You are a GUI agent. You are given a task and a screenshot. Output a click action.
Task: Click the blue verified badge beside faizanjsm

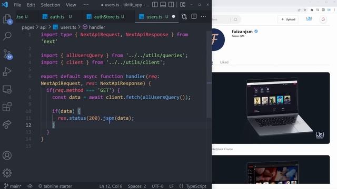(256, 31)
